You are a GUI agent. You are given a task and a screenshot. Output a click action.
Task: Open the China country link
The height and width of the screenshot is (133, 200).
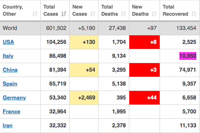click(10, 70)
